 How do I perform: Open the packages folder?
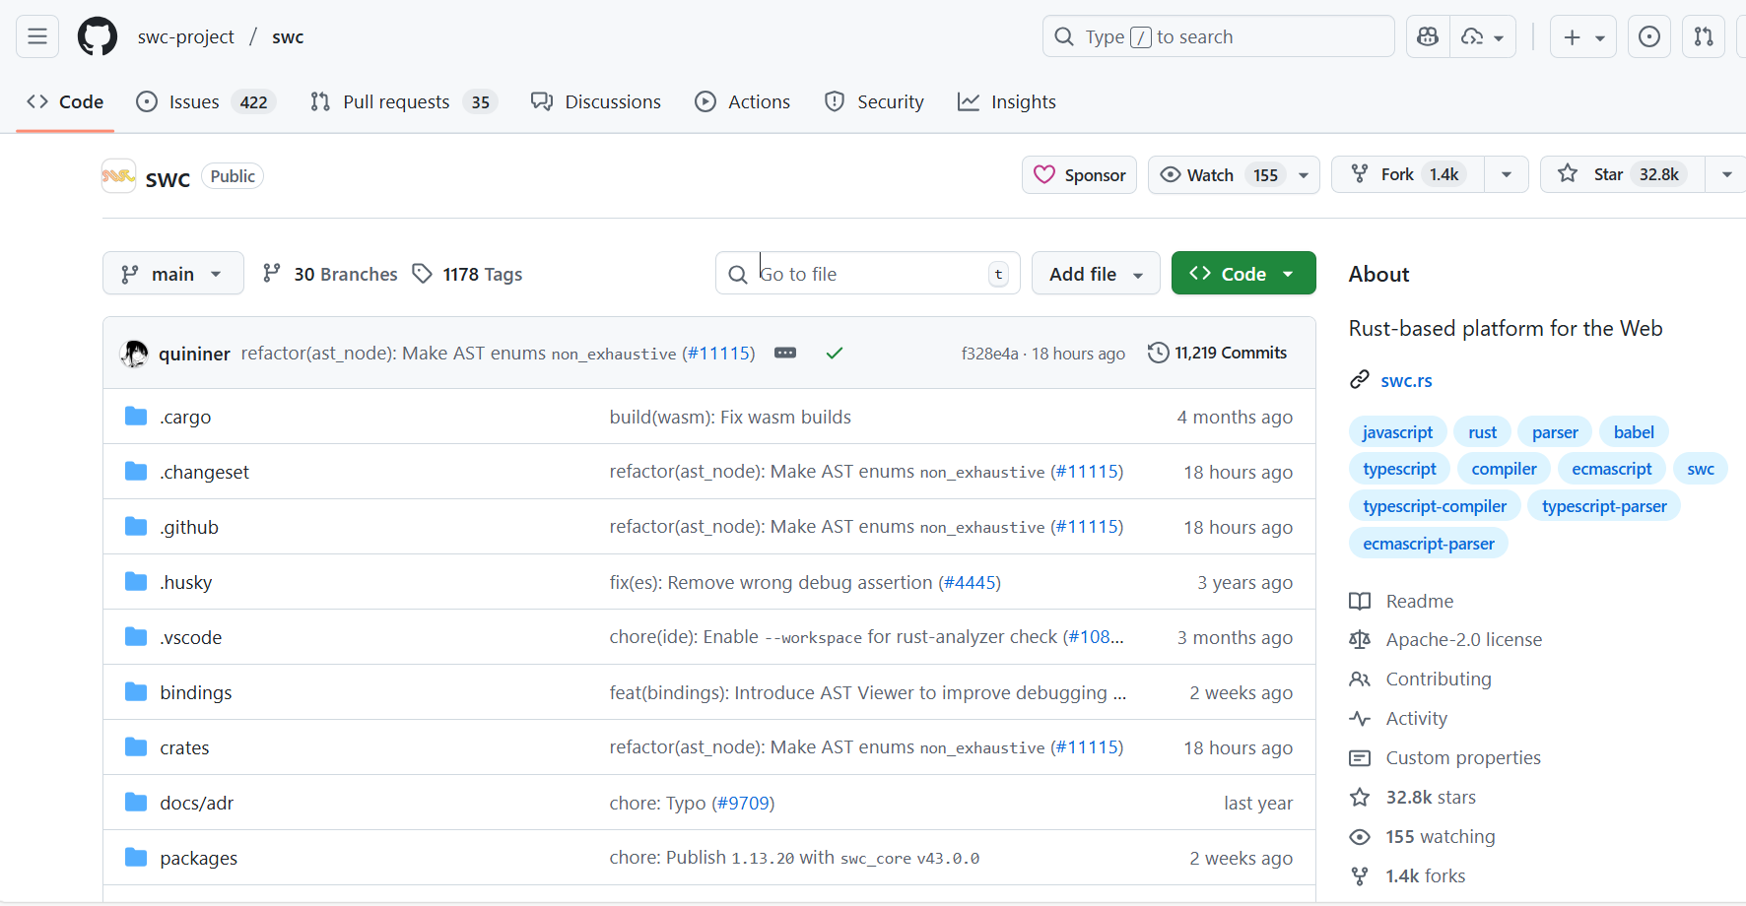pos(198,858)
